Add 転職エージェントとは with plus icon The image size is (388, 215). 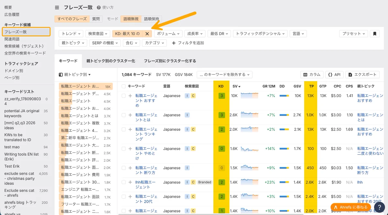[x=130, y=115]
